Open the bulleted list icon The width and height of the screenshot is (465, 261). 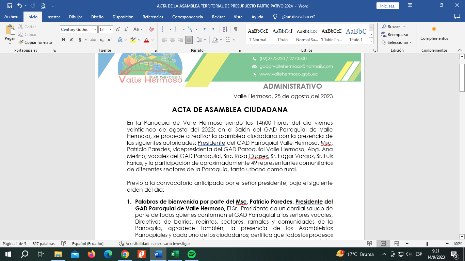click(x=164, y=30)
